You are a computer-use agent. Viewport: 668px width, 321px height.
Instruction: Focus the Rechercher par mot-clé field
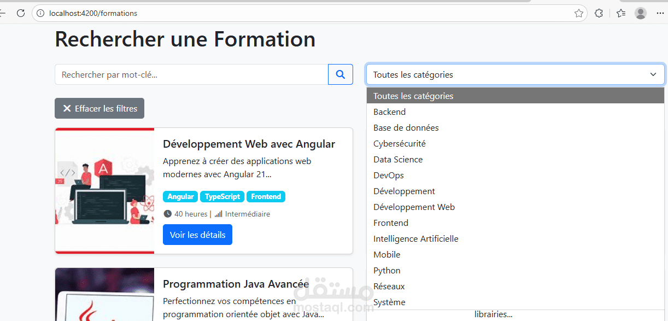pos(191,74)
